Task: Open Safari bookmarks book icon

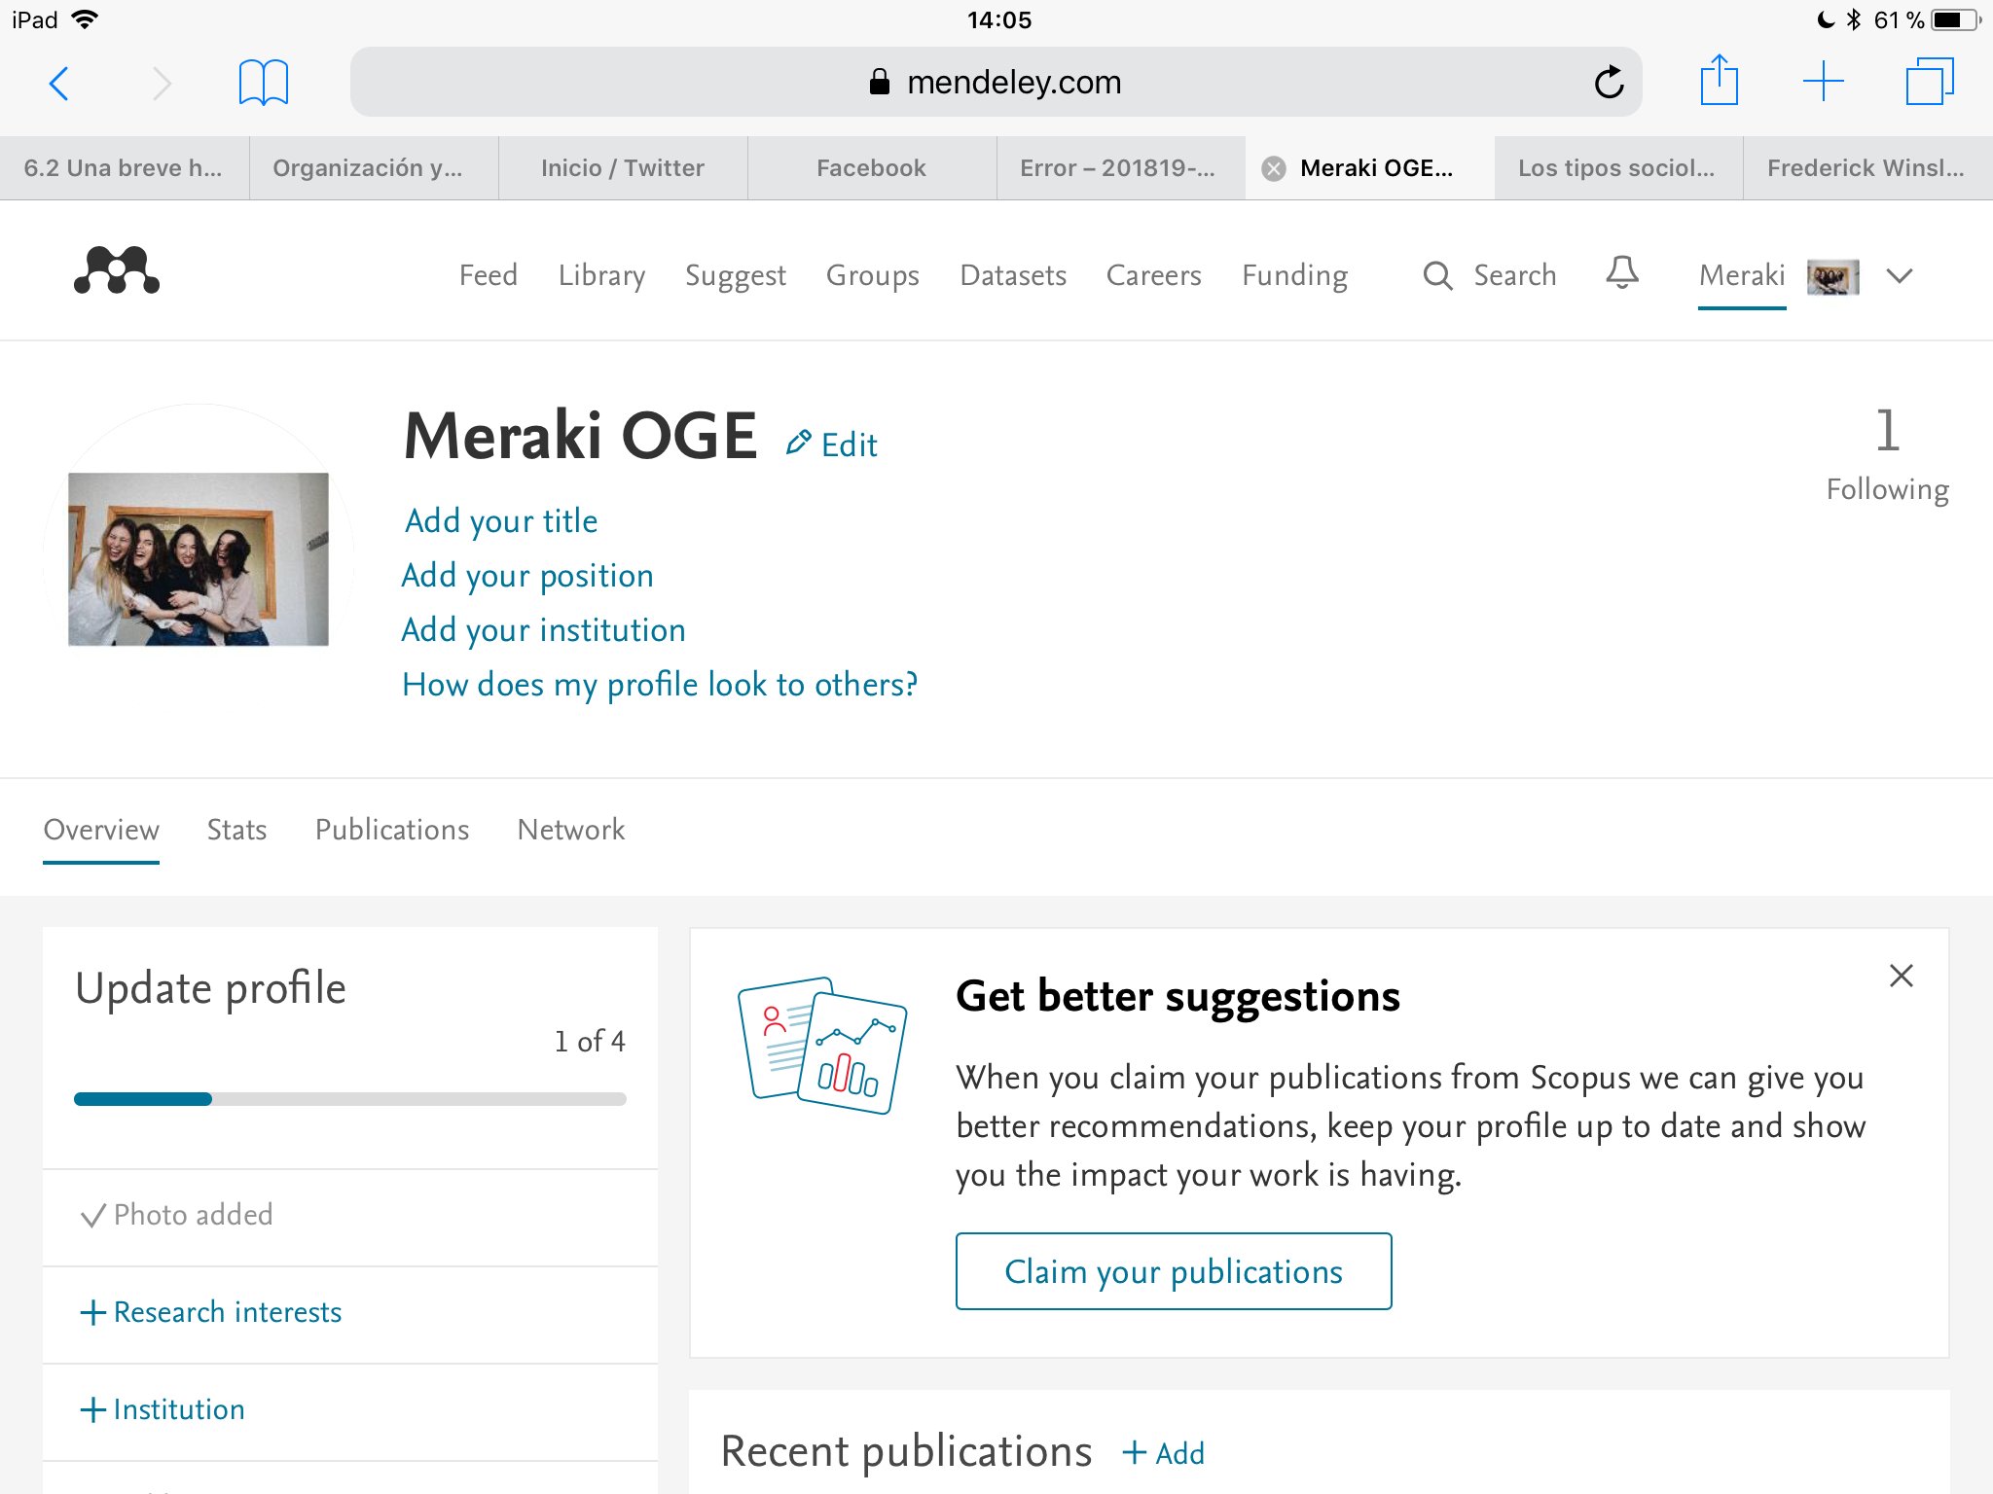Action: coord(263,82)
